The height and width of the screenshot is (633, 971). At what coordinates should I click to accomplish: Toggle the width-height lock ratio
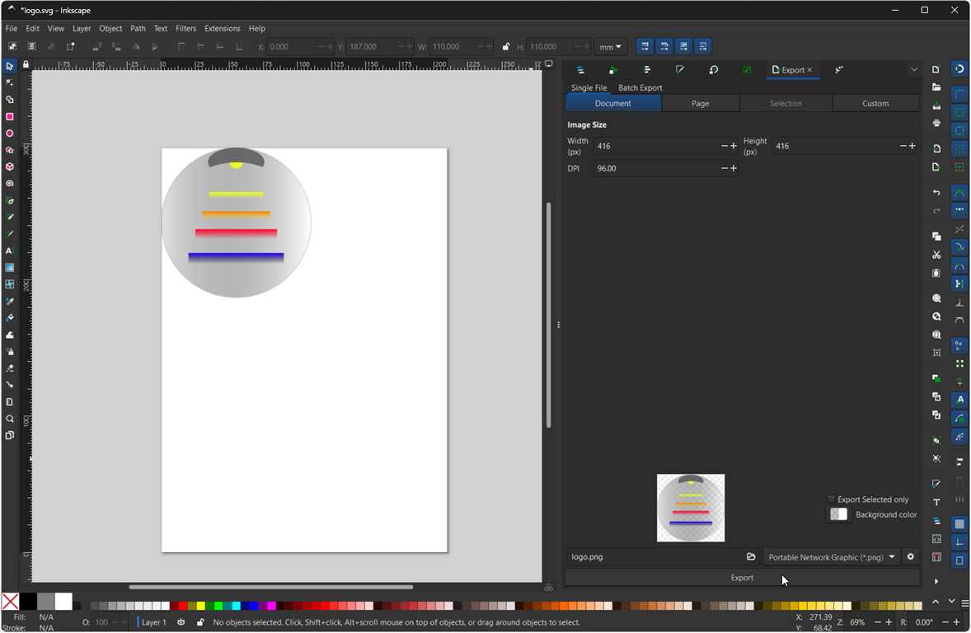pyautogui.click(x=505, y=46)
